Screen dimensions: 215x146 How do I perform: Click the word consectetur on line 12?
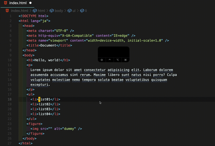coord(95,70)
